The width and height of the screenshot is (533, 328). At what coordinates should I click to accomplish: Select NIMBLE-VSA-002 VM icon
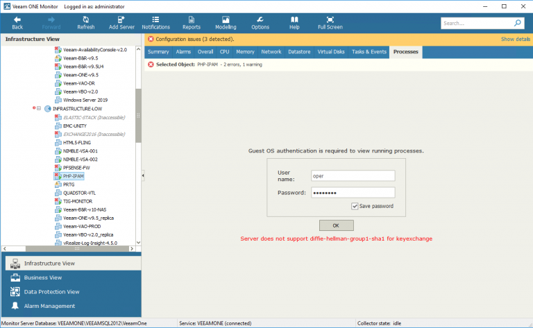(x=58, y=159)
